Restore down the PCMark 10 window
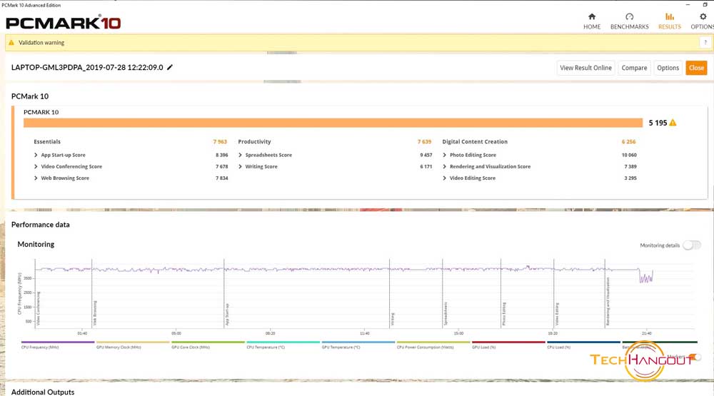 point(705,4)
